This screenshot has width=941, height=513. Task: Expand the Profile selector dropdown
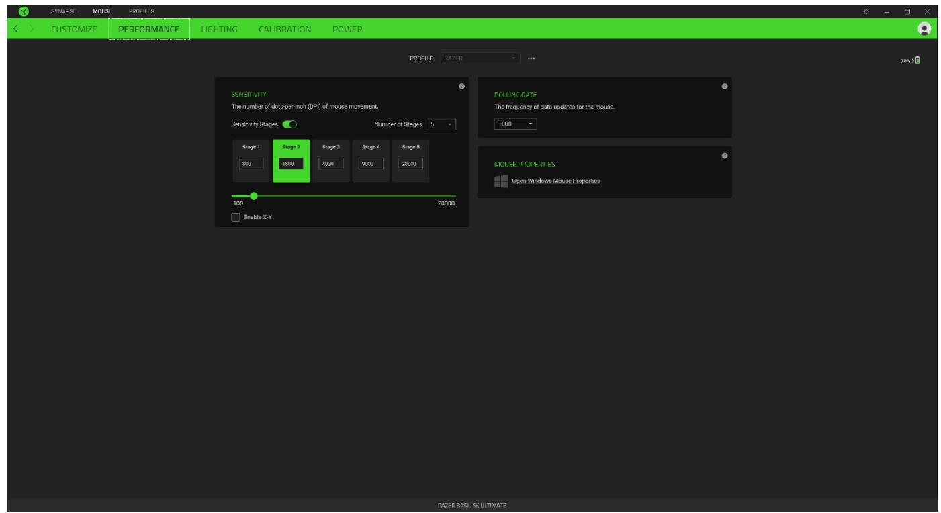pyautogui.click(x=481, y=58)
